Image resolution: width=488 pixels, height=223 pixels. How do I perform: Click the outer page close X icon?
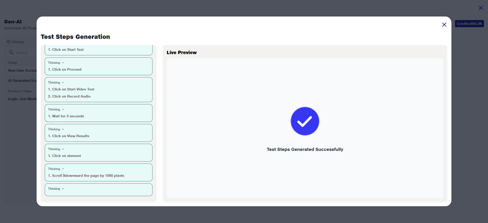tap(481, 8)
